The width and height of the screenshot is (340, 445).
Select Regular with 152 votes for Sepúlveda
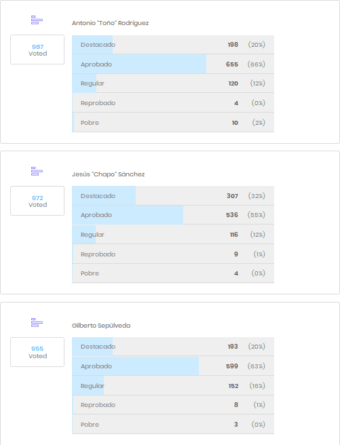(x=173, y=386)
